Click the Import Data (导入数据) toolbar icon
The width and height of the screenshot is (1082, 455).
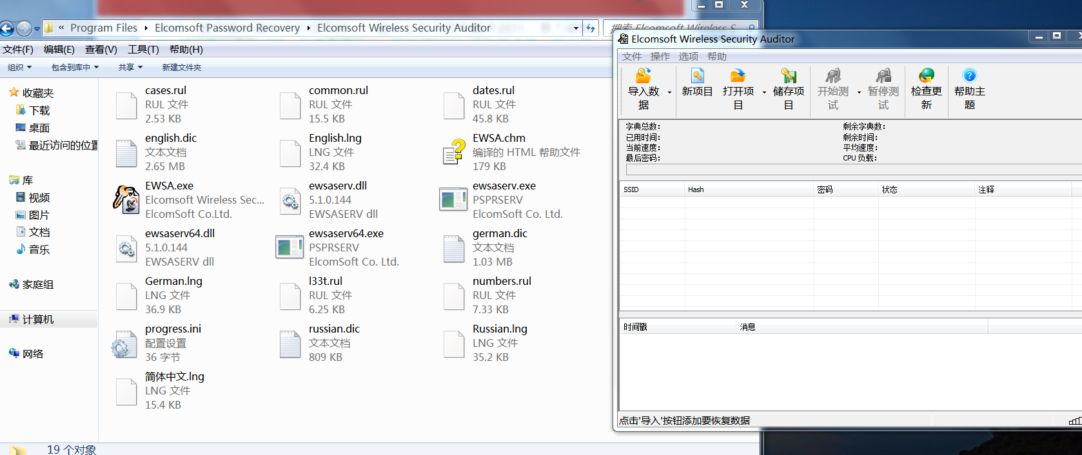[644, 76]
